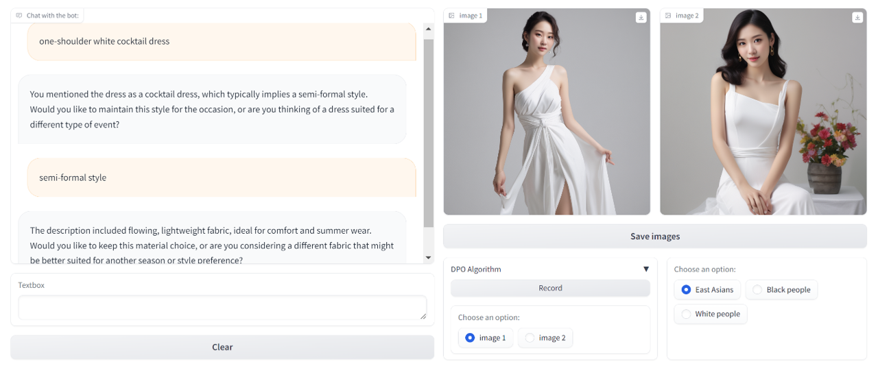Download image 2 using its download icon
The width and height of the screenshot is (878, 375).
pos(857,18)
